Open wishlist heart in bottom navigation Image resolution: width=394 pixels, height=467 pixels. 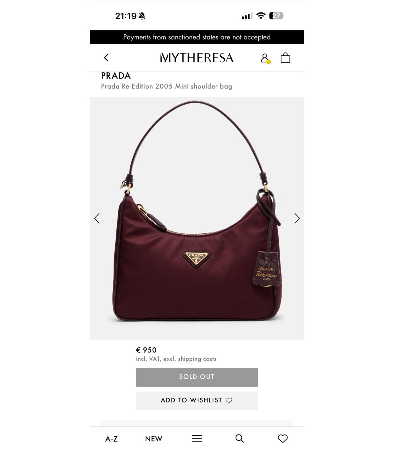283,438
